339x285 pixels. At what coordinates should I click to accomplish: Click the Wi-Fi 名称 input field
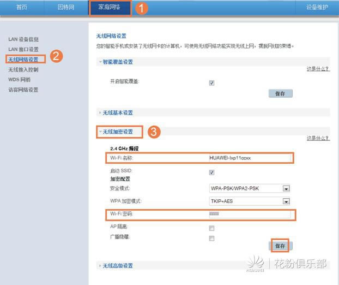[249, 158]
